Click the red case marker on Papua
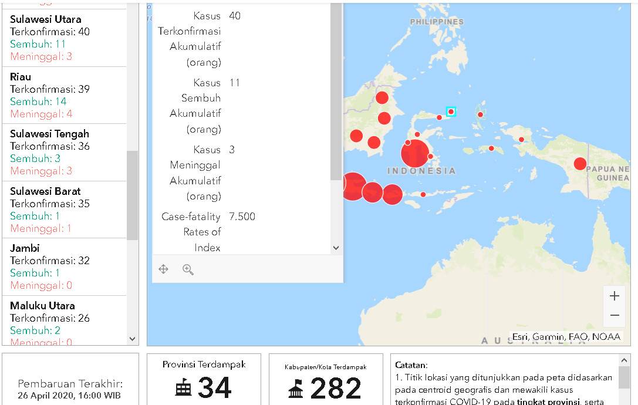The height and width of the screenshot is (405, 638). (580, 164)
